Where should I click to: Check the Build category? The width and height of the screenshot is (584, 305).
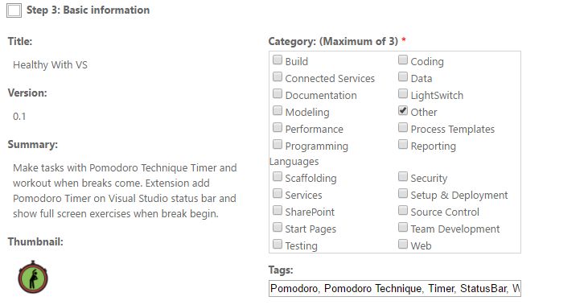278,60
